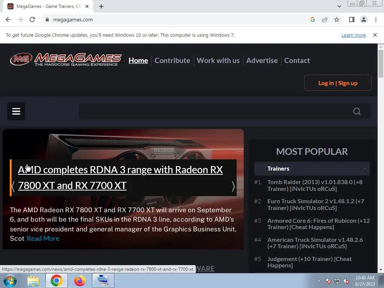This screenshot has height=288, width=384.
Task: Open the tab search chevron
Action: pyautogui.click(x=339, y=6)
